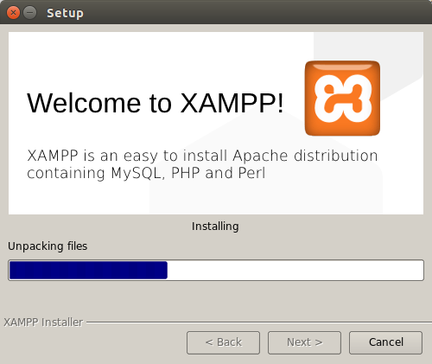Click the empty white part of progress bar
The width and height of the screenshot is (432, 364).
[295, 270]
